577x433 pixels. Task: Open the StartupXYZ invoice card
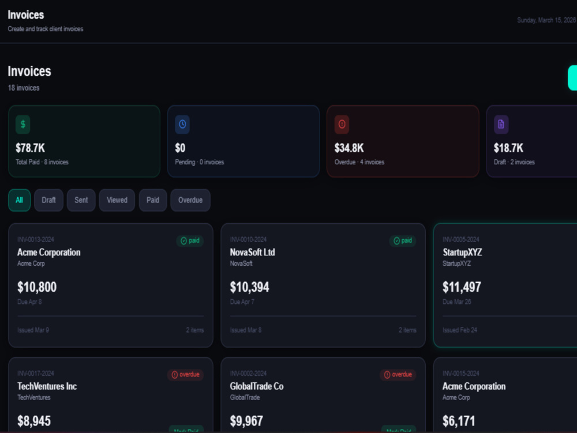pyautogui.click(x=505, y=285)
